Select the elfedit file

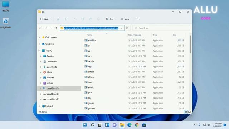click(91, 87)
